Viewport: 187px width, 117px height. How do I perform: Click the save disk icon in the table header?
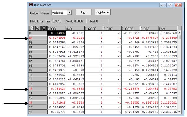(44, 28)
